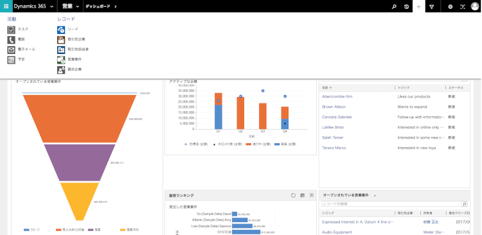The width and height of the screenshot is (482, 235).
Task: Sort opportunities by 取引先企業 column
Action: (405, 213)
